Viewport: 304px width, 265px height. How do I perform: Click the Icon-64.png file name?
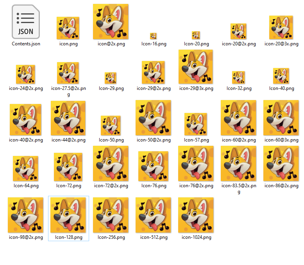(x=26, y=186)
